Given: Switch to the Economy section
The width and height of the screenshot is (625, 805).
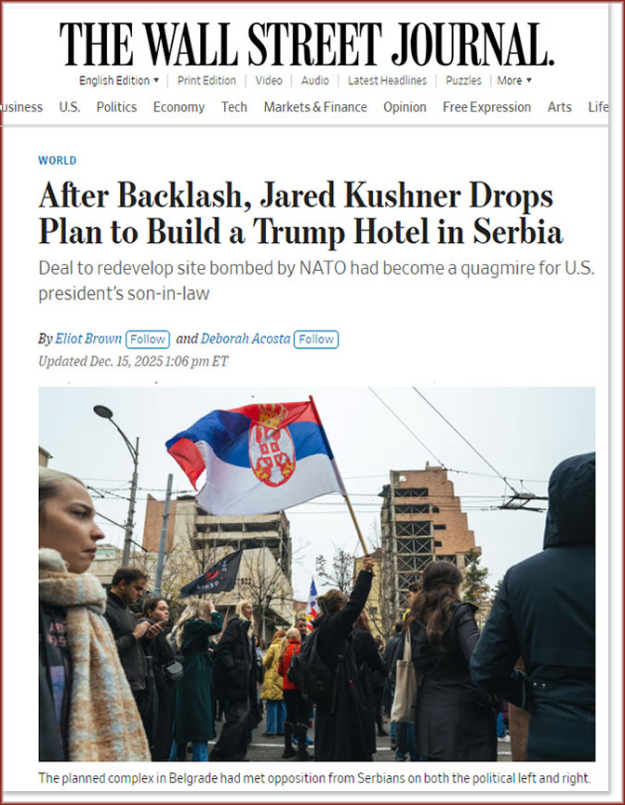Looking at the screenshot, I should coord(179,107).
